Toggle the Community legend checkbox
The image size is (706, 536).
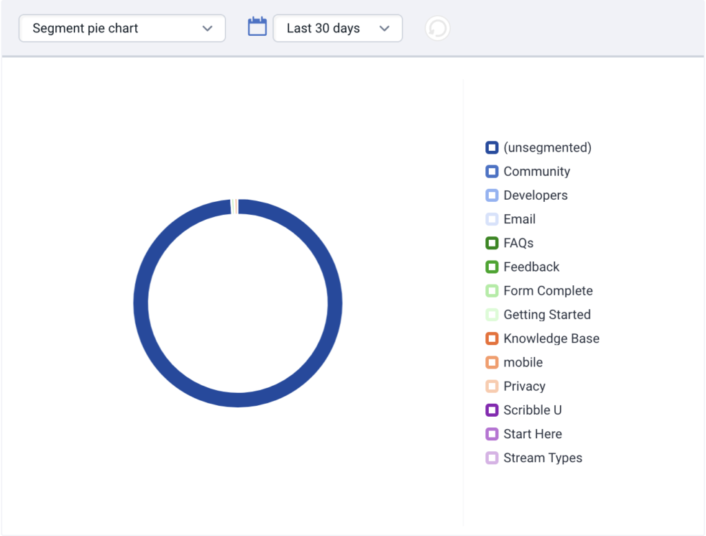[x=492, y=172]
